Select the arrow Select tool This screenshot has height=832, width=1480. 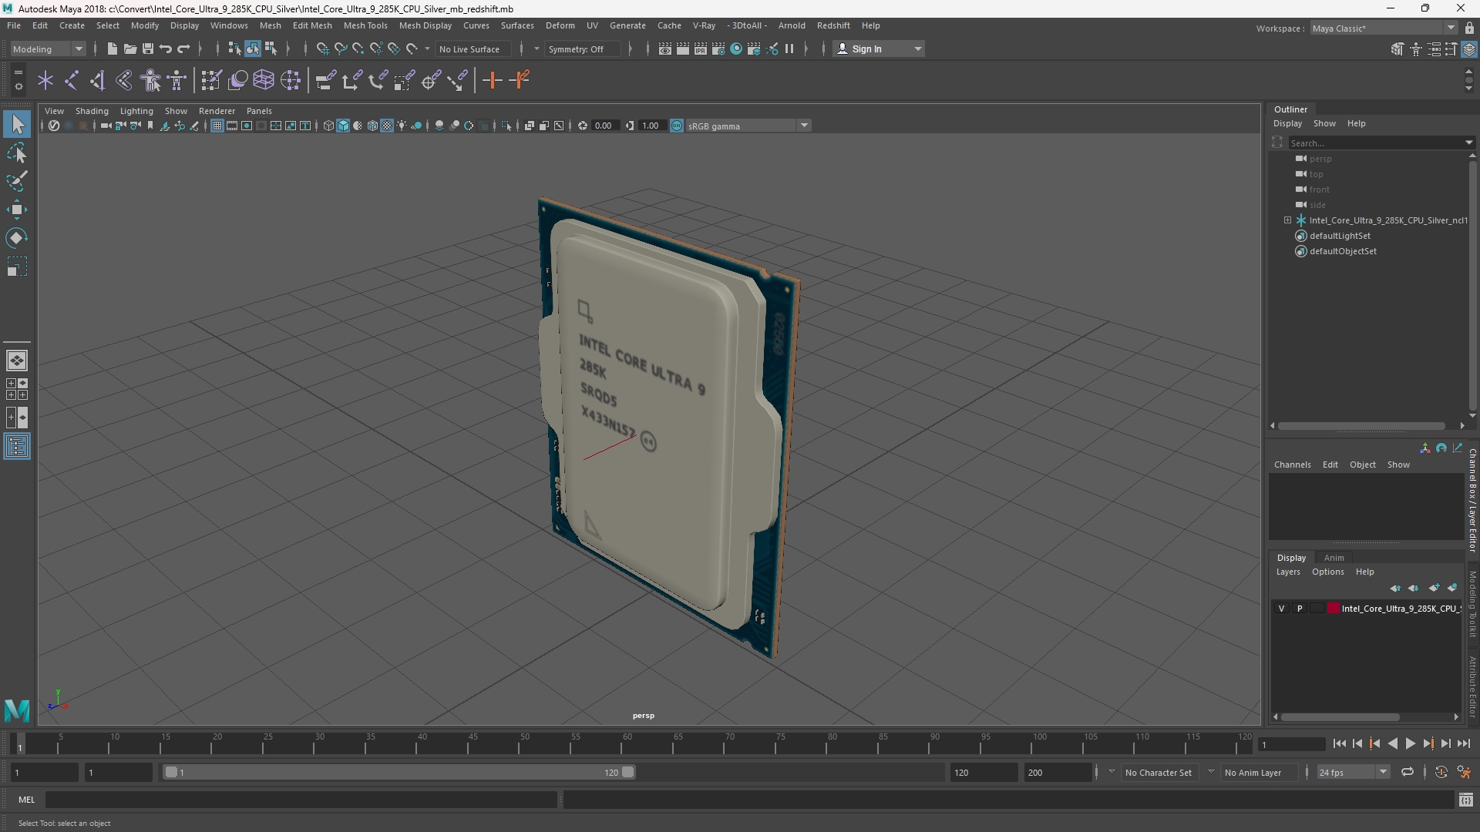tap(17, 124)
